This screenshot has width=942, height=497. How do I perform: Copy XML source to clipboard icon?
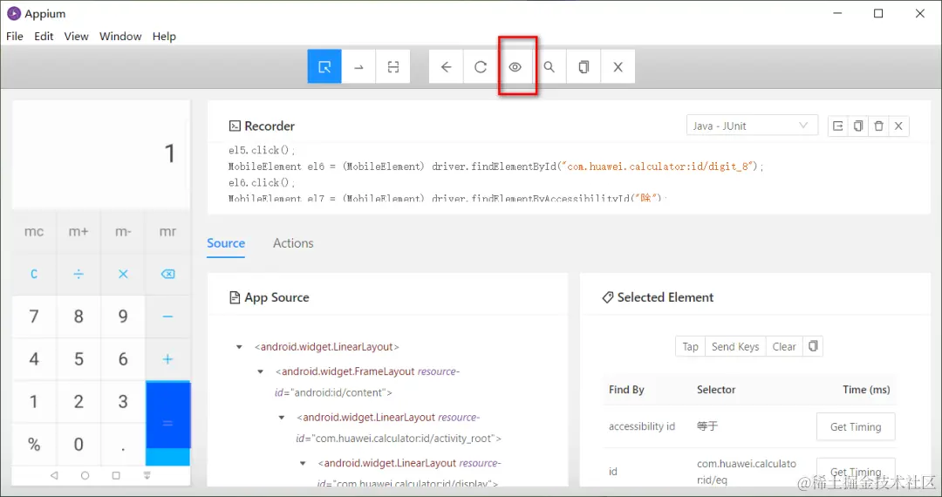[584, 66]
